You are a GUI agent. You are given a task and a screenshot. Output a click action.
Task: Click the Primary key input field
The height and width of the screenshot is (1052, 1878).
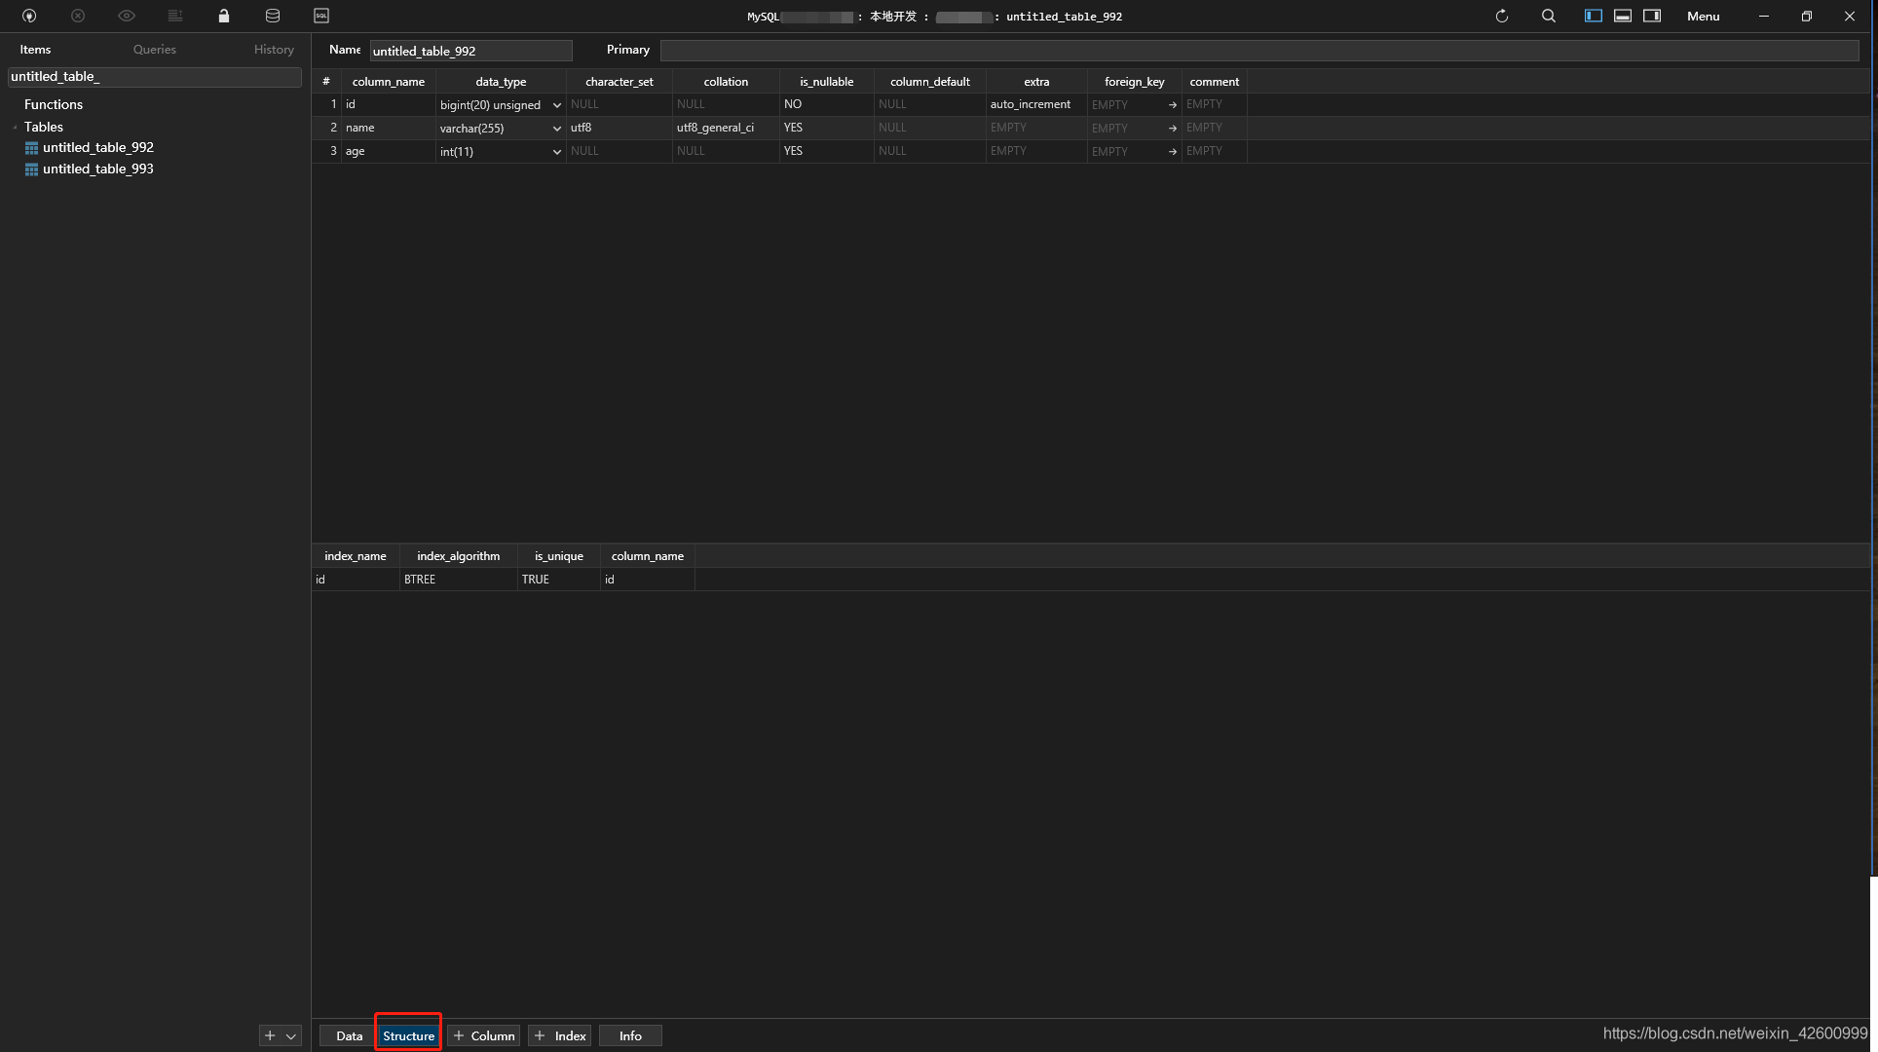coord(1258,51)
